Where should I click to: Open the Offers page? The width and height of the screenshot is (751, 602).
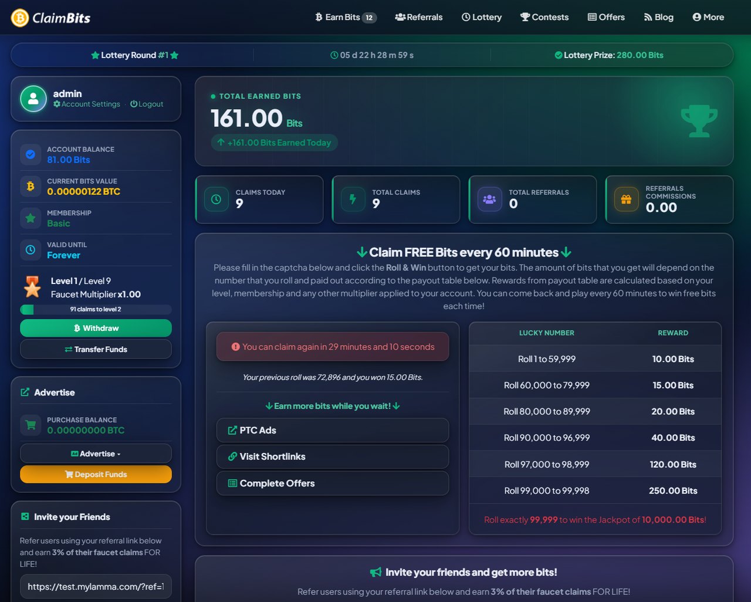pyautogui.click(x=606, y=17)
